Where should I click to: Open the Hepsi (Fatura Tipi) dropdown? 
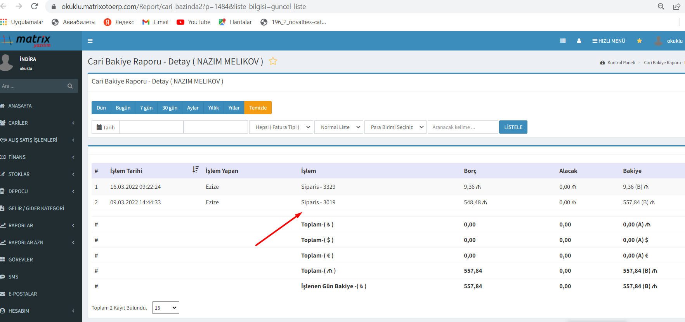point(281,127)
